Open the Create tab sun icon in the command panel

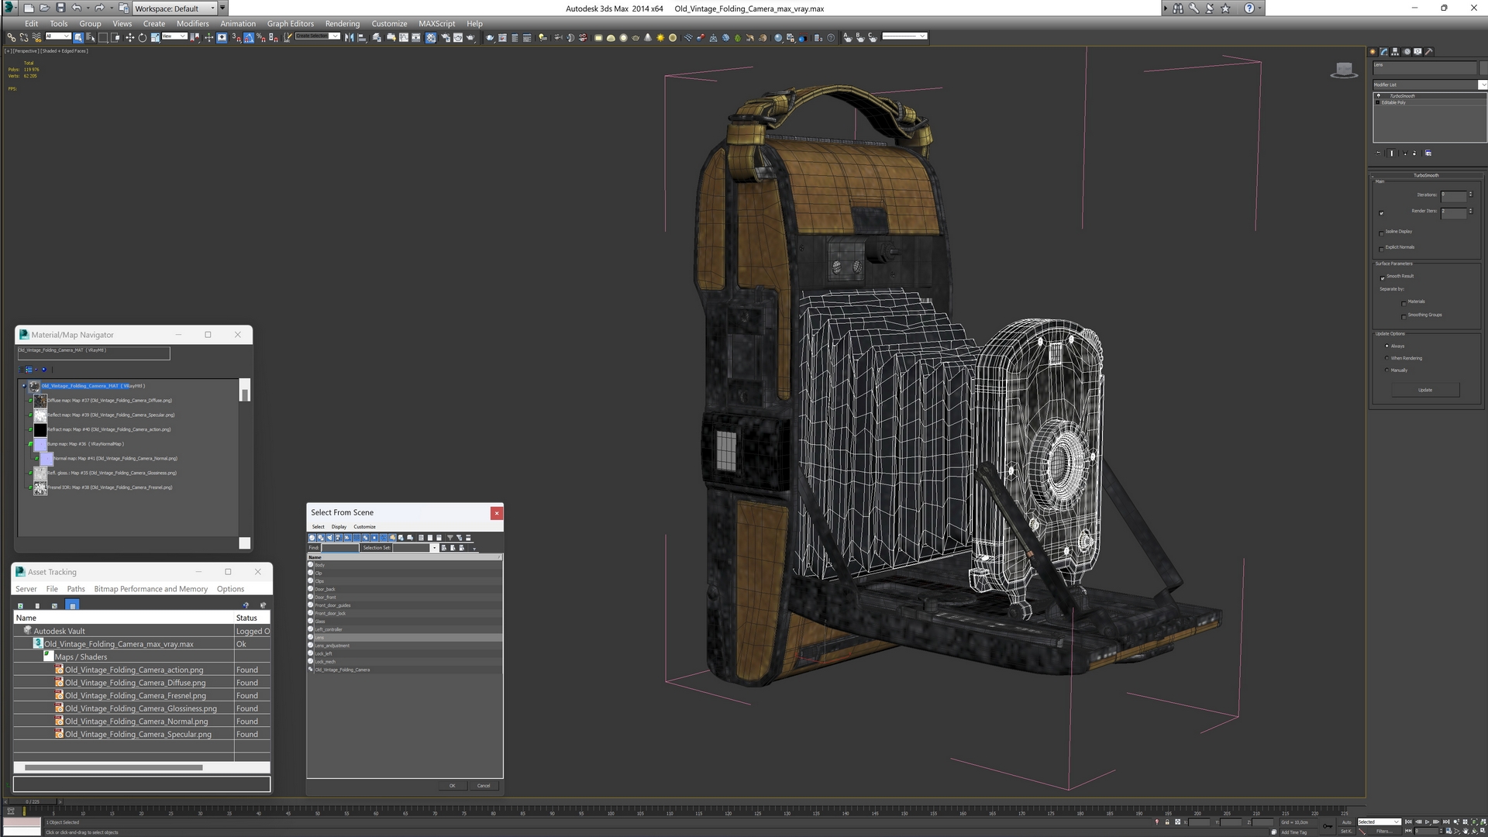(1373, 52)
